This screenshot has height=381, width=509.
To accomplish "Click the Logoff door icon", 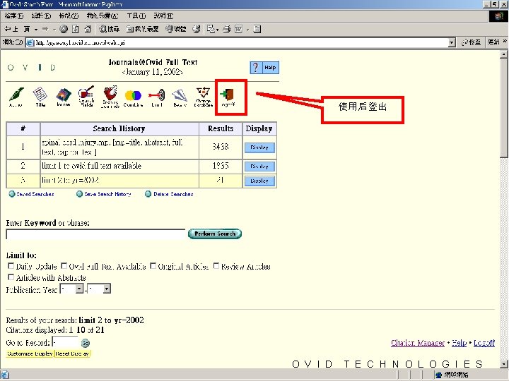I will pyautogui.click(x=227, y=97).
